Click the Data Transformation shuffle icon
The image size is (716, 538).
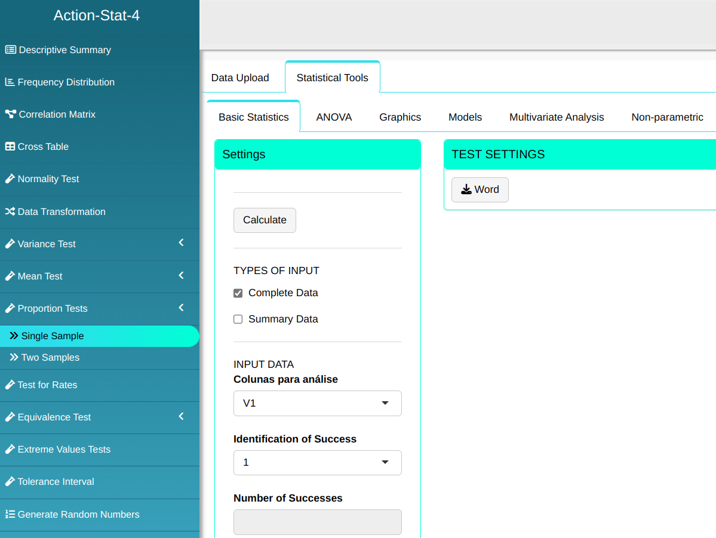[10, 212]
